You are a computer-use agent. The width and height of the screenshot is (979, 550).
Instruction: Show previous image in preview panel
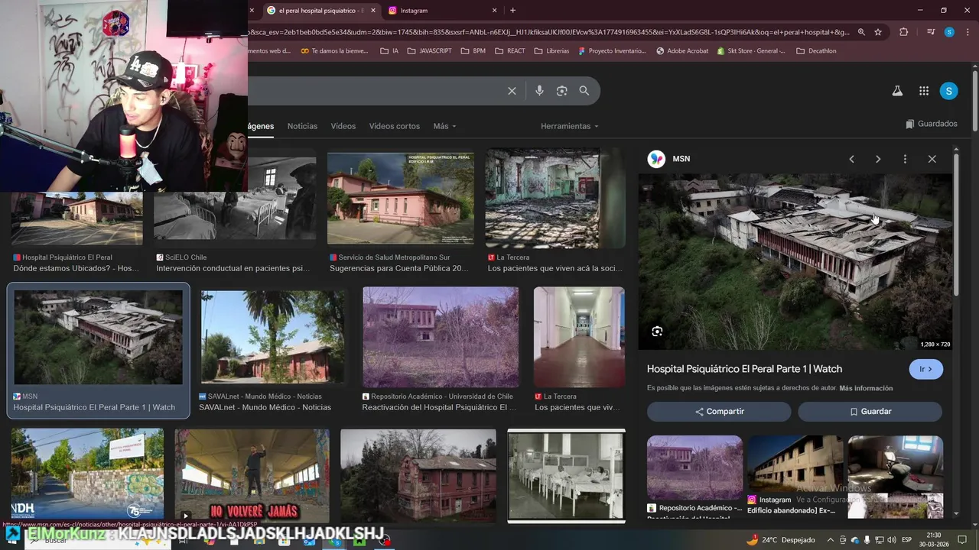pos(851,159)
